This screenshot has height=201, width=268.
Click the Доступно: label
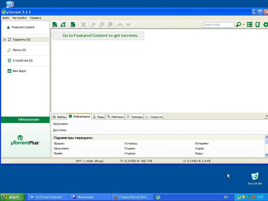pyautogui.click(x=60, y=130)
